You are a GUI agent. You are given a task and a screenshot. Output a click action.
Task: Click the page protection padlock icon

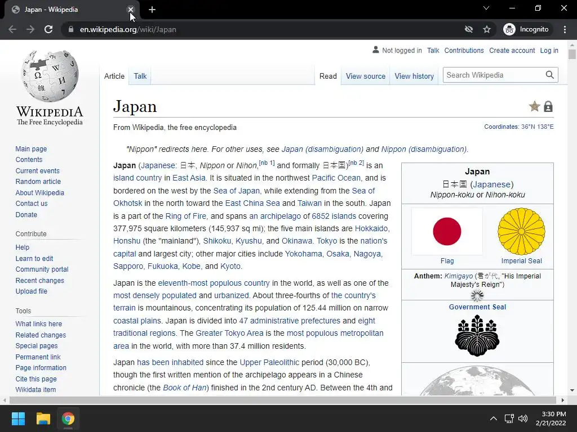coord(548,106)
